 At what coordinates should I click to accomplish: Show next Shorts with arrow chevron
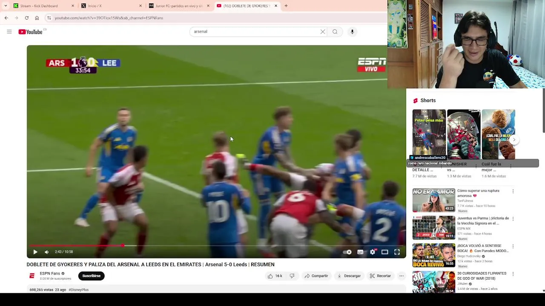pos(514,140)
